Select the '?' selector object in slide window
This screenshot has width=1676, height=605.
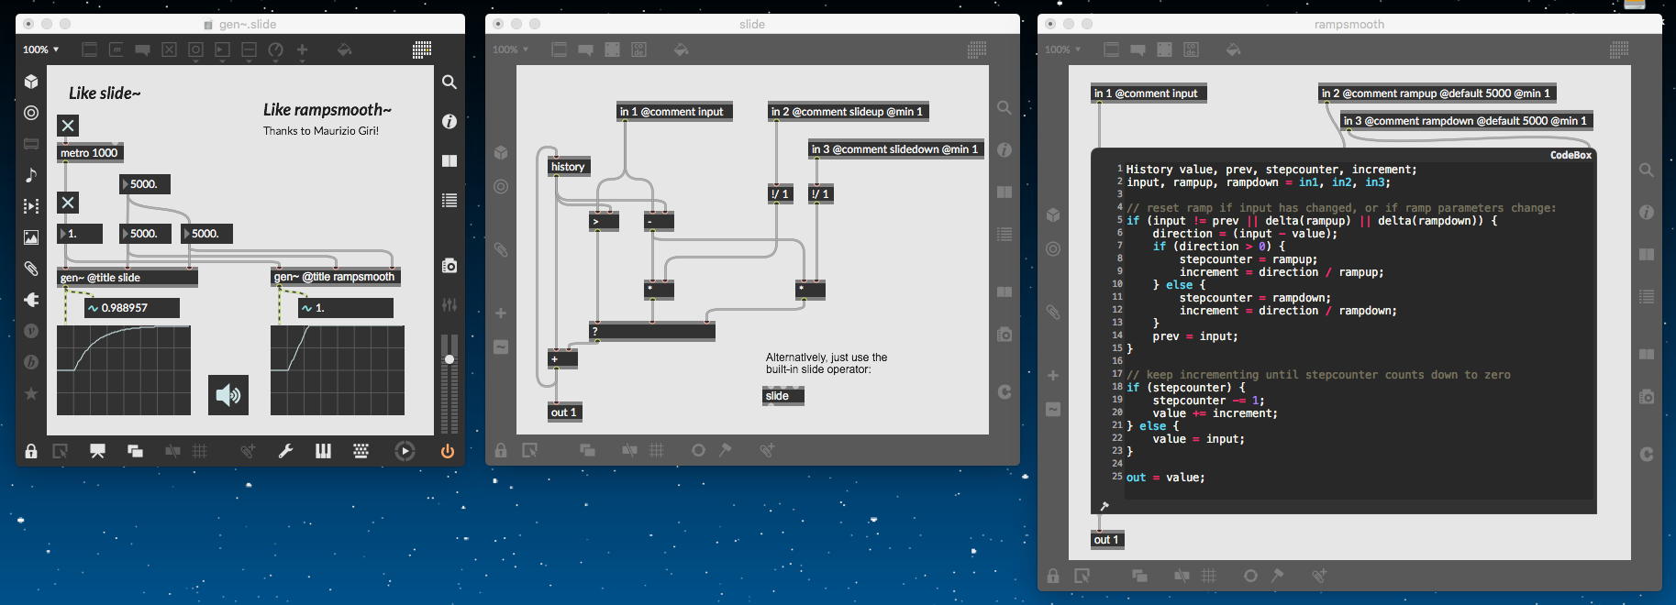(x=652, y=332)
